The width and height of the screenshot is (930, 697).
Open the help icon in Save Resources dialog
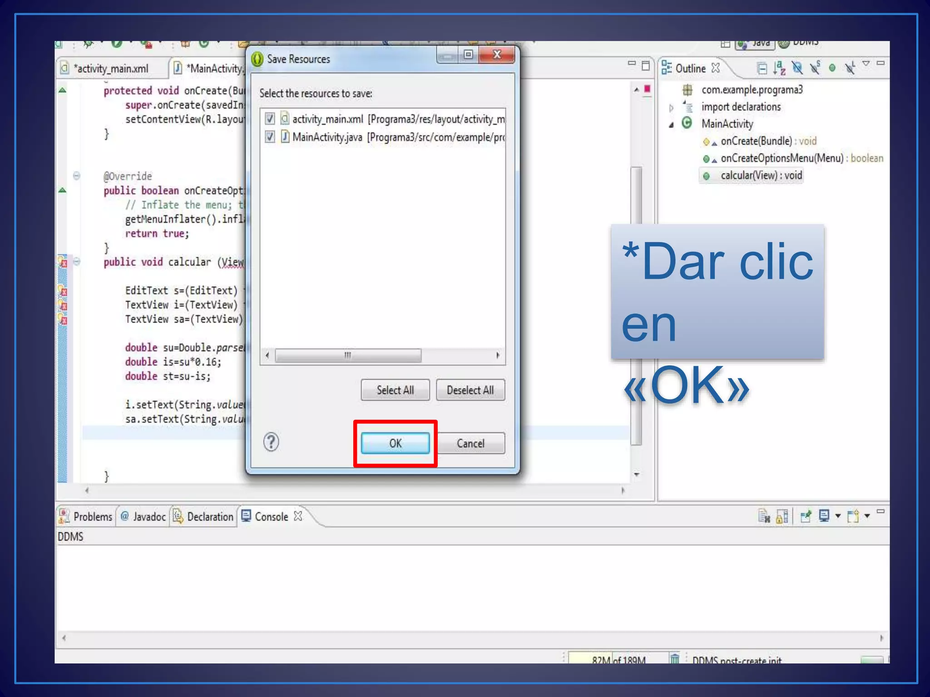(x=271, y=442)
